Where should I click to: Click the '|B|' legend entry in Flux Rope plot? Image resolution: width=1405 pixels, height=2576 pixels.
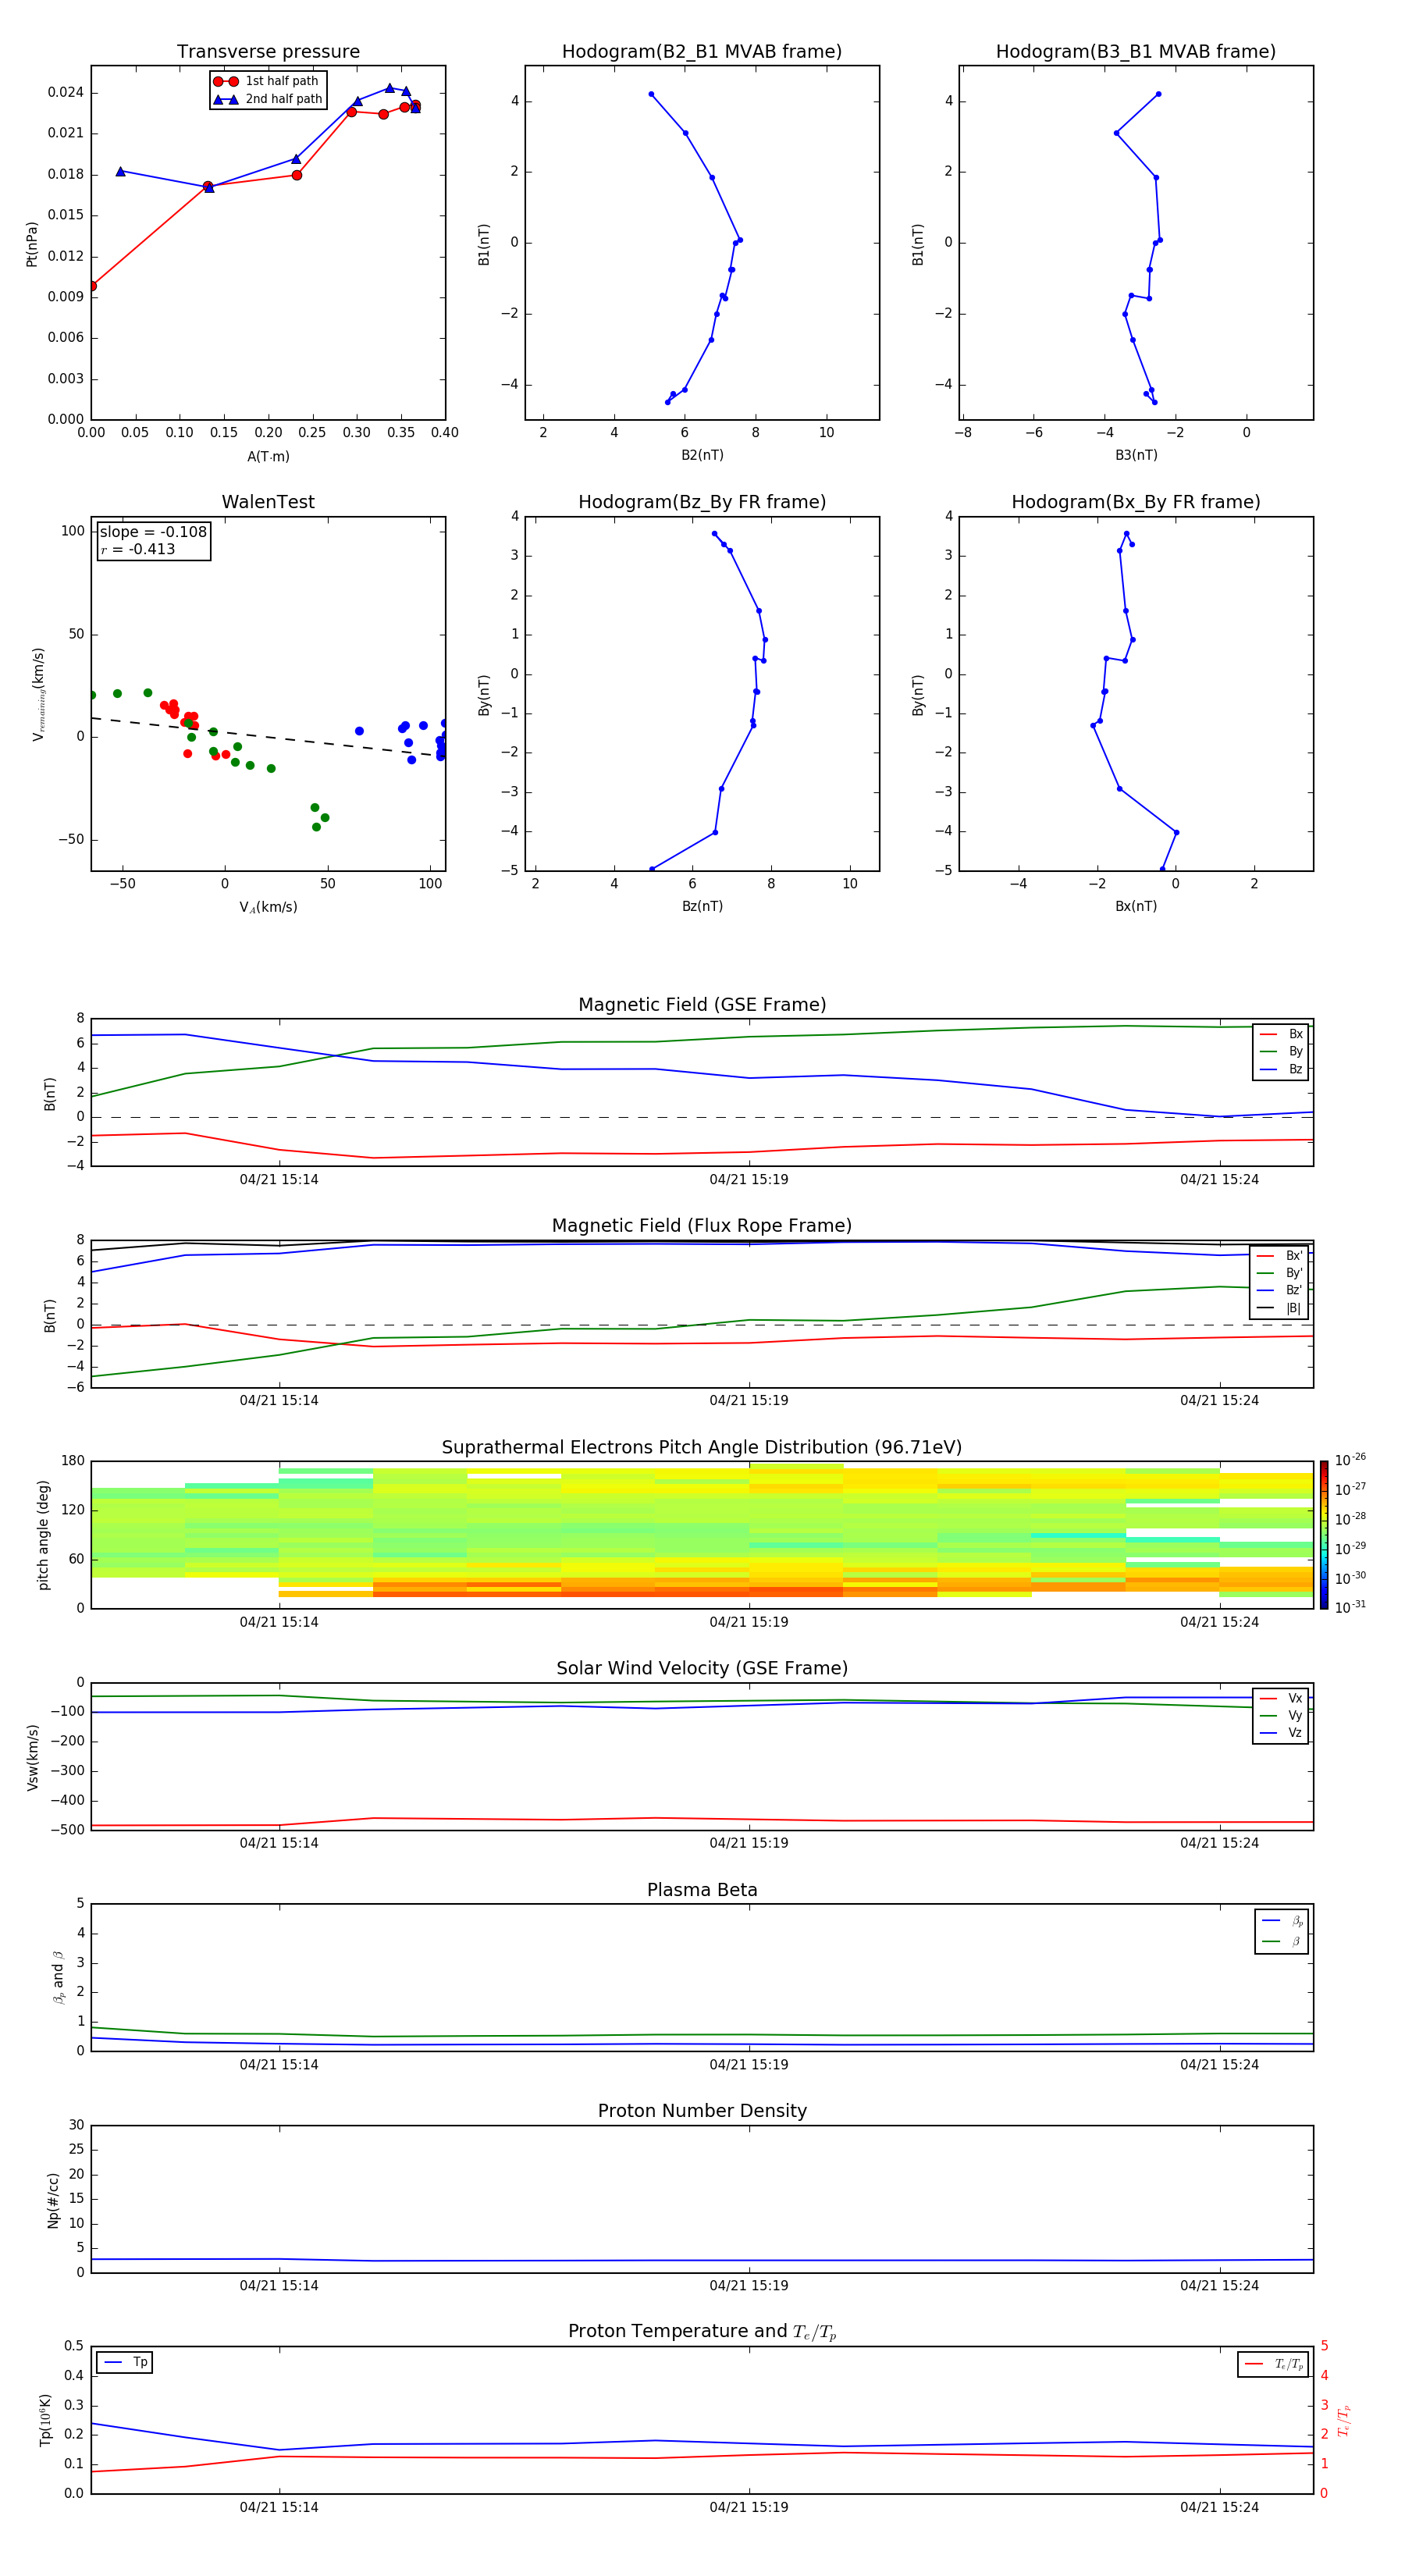click(1280, 1308)
